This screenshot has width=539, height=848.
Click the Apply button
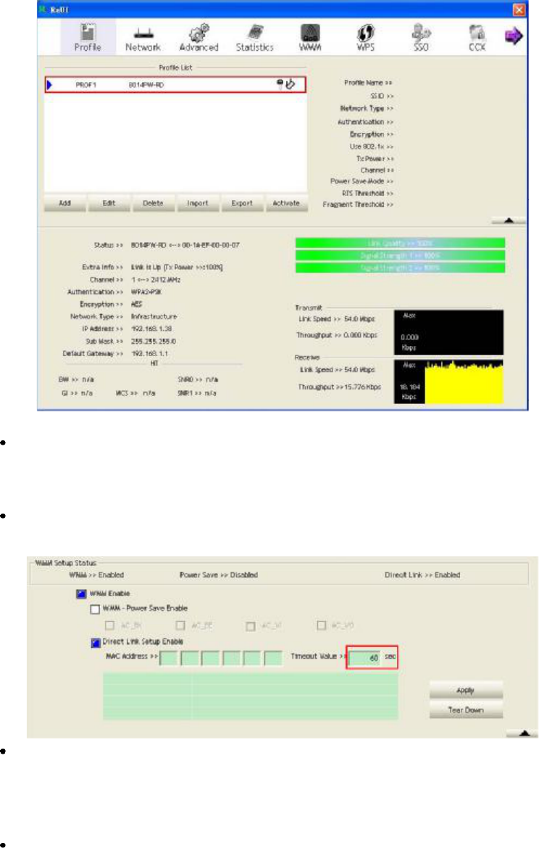pyautogui.click(x=466, y=691)
